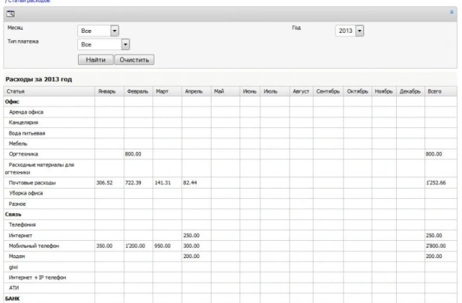462x303 pixels.
Task: Click the Офис category heading
Action: (x=14, y=101)
